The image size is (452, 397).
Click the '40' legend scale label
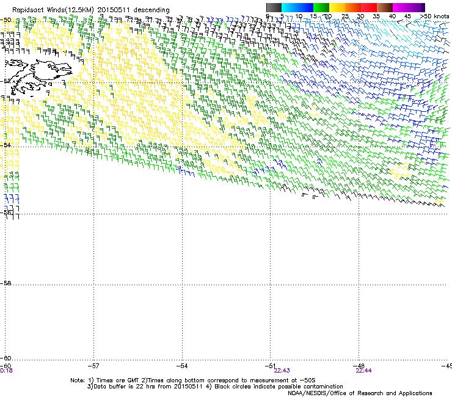(392, 16)
